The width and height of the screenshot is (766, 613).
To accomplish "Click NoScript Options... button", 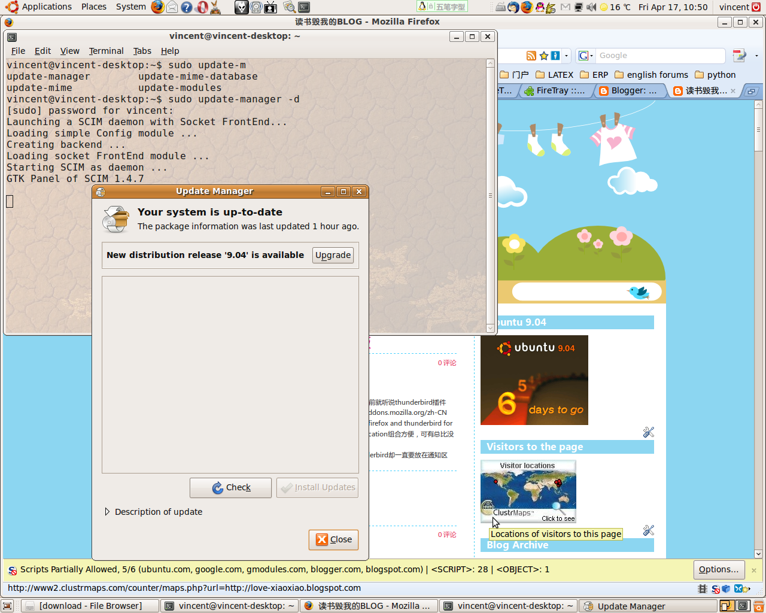I will [x=719, y=569].
